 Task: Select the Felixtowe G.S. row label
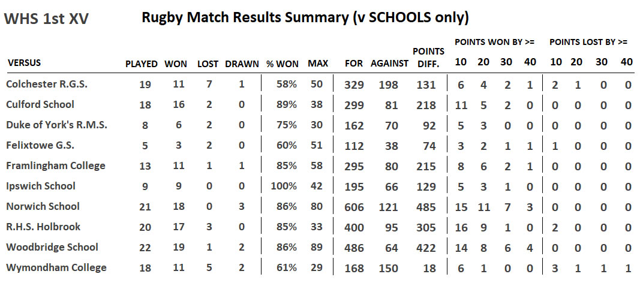click(40, 145)
